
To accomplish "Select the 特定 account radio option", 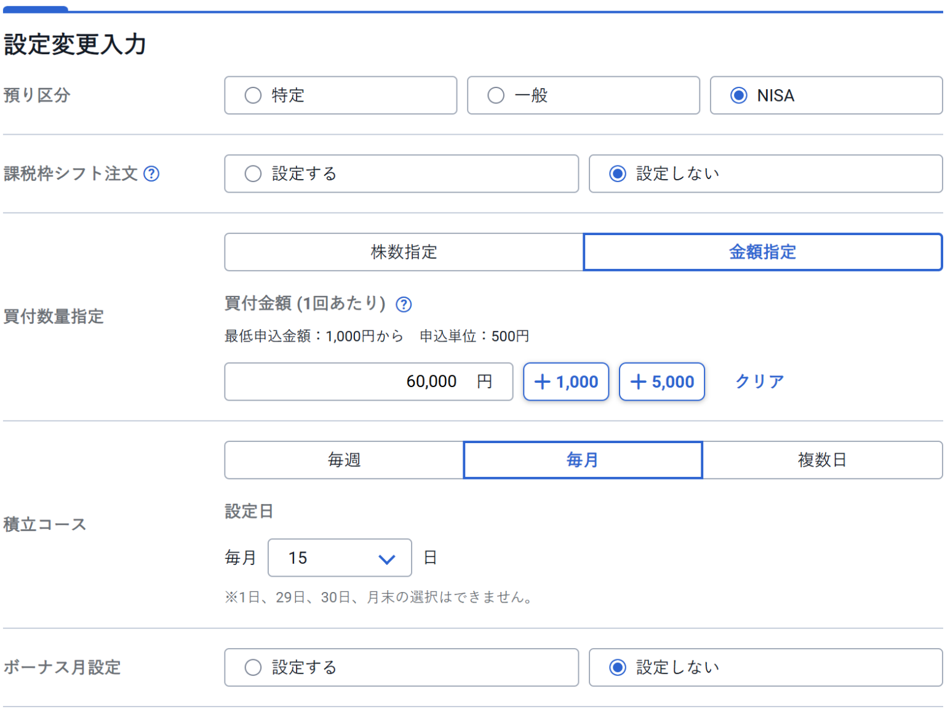I will 340,95.
